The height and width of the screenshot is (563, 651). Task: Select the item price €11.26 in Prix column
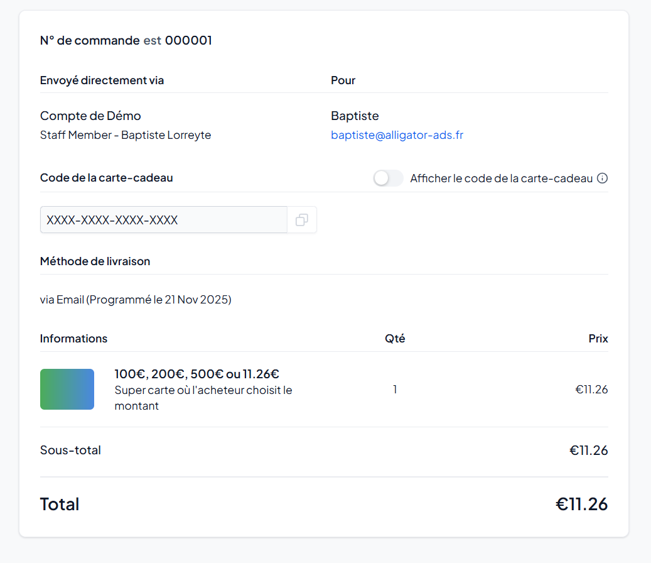(591, 390)
